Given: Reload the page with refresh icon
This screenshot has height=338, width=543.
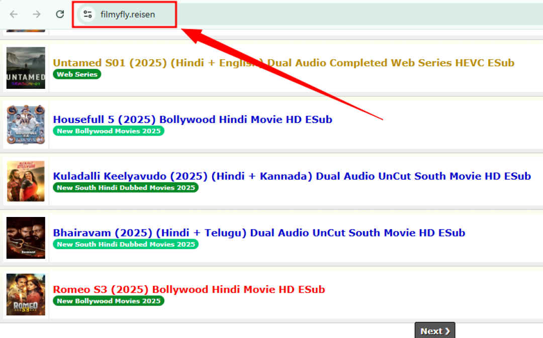Looking at the screenshot, I should 60,14.
